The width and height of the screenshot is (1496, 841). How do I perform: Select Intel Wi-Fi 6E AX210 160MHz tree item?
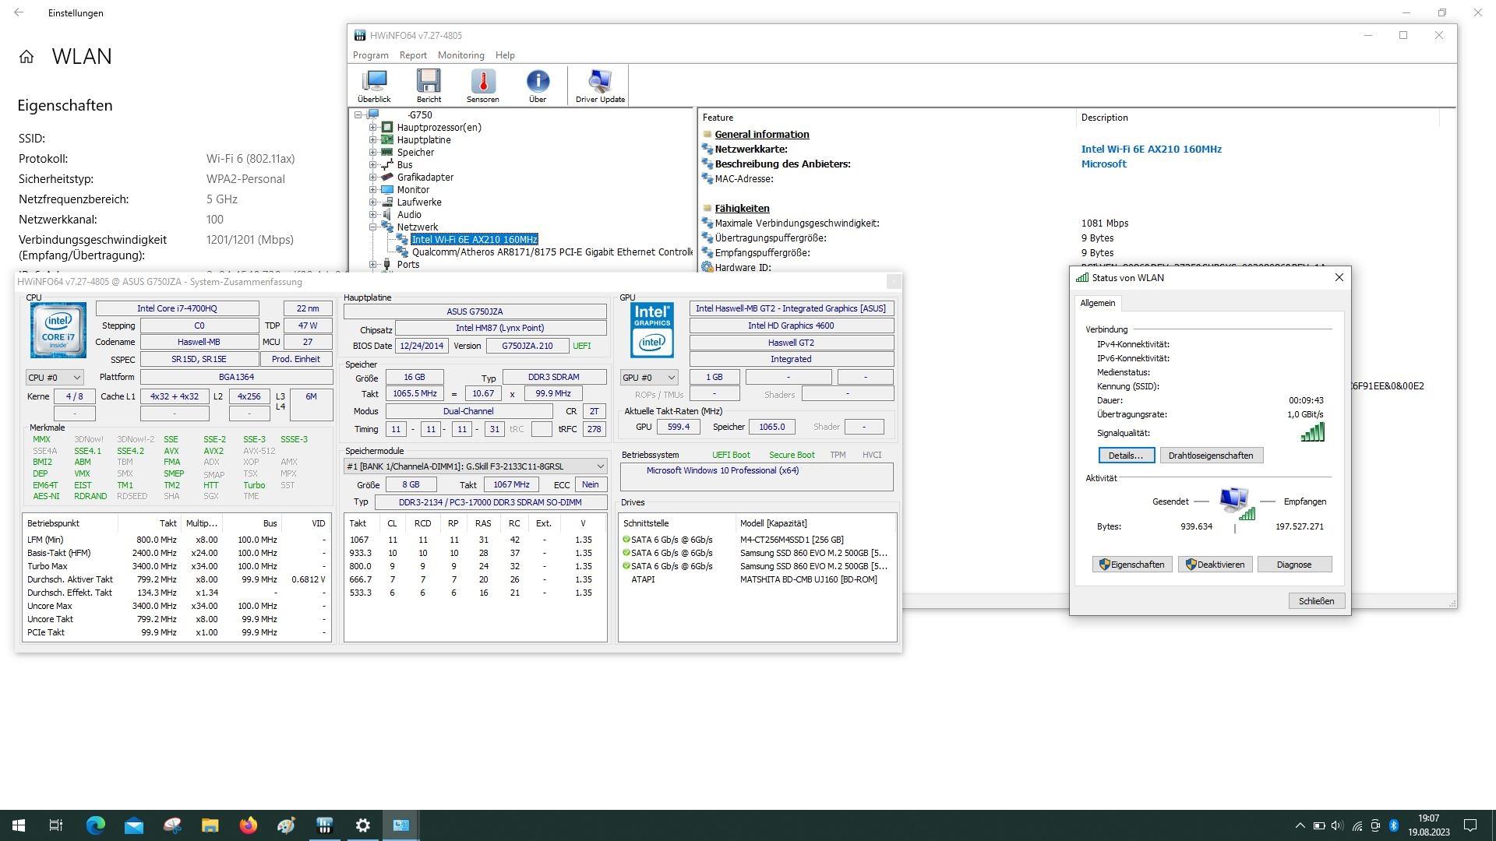click(x=474, y=238)
